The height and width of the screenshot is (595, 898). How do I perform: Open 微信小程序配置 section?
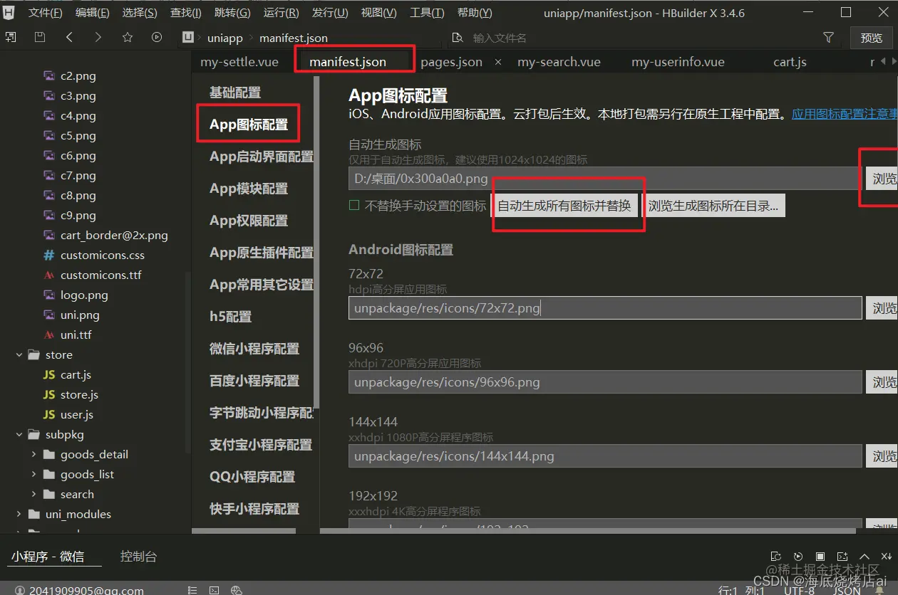[254, 349]
